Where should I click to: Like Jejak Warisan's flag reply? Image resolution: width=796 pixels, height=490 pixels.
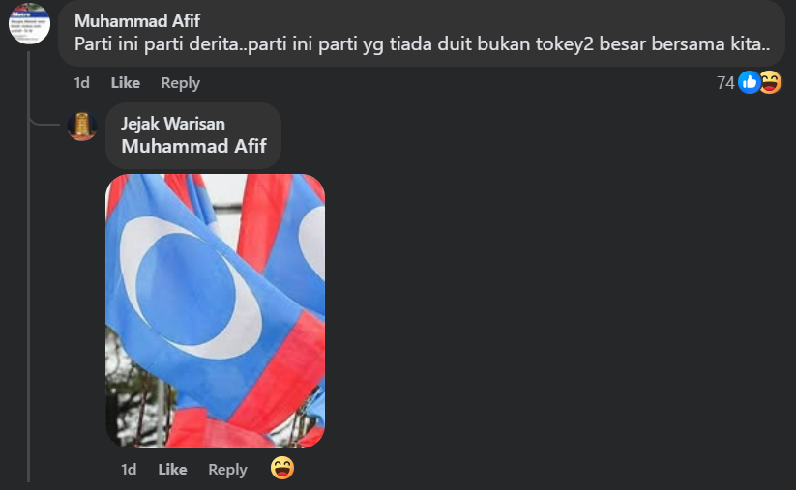[172, 469]
